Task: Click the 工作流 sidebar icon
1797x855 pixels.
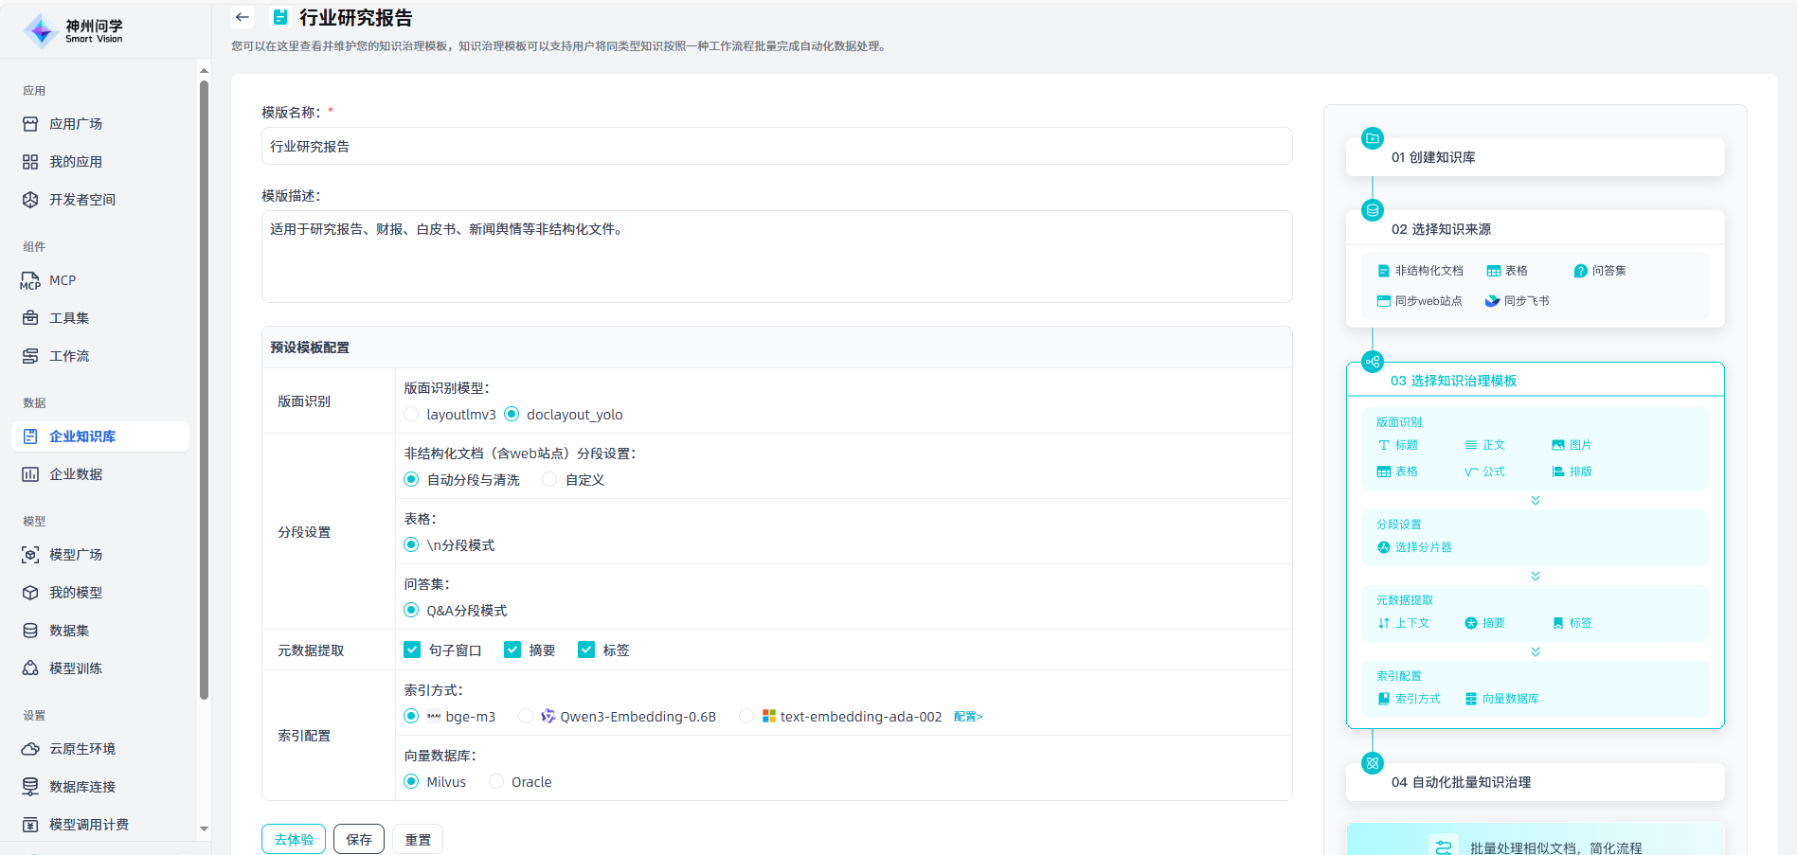Action: [30, 356]
